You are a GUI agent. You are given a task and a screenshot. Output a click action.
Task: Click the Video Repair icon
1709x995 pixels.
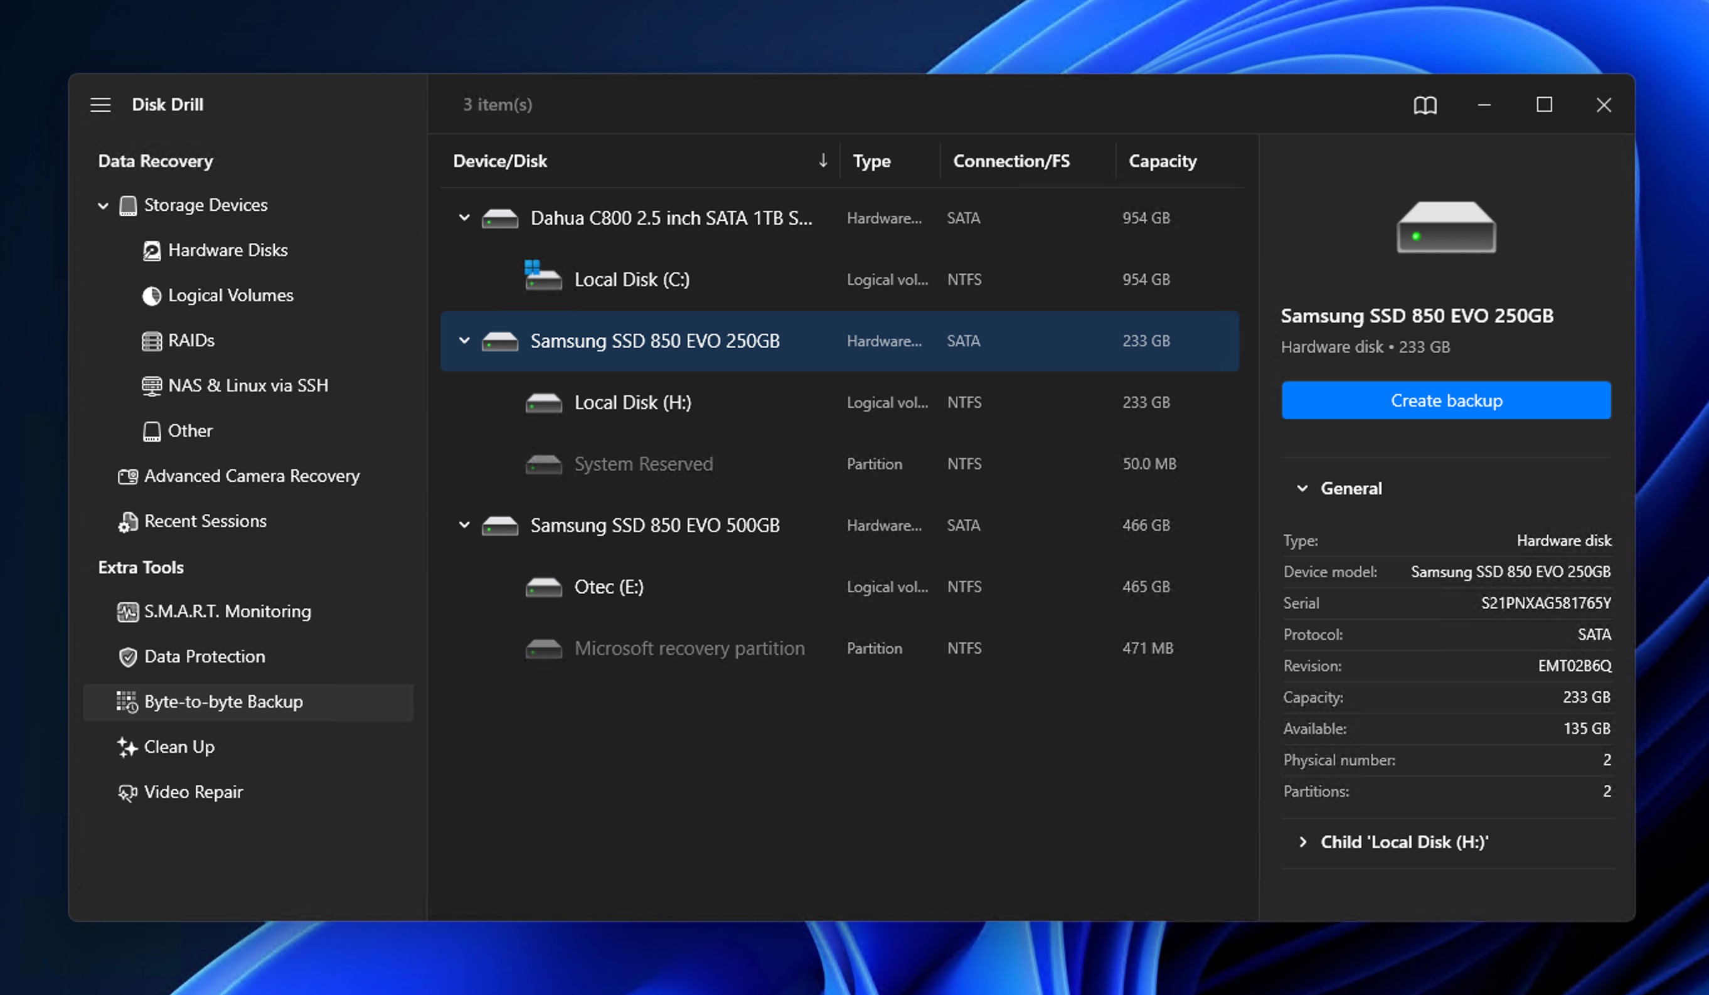click(x=127, y=792)
